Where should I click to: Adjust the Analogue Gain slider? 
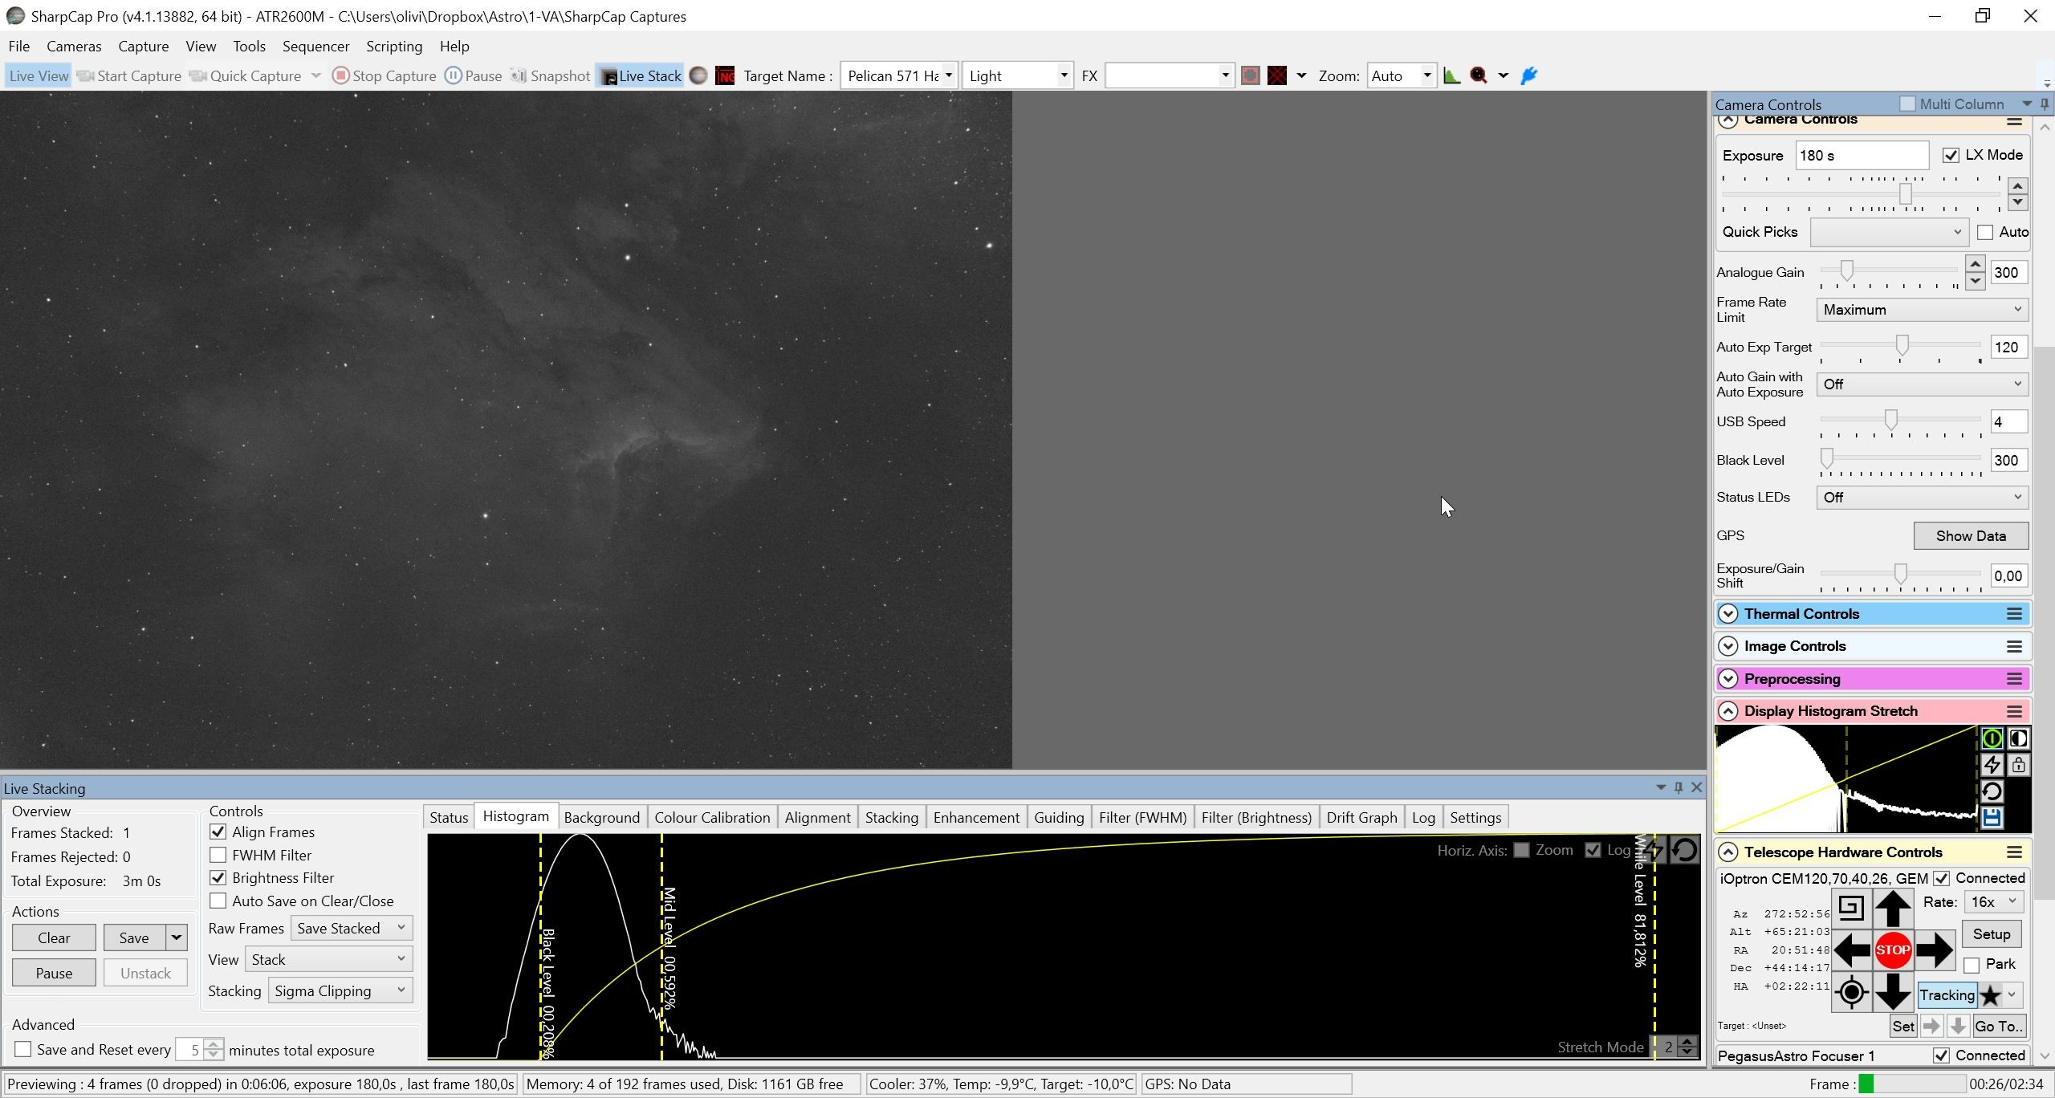[1846, 272]
